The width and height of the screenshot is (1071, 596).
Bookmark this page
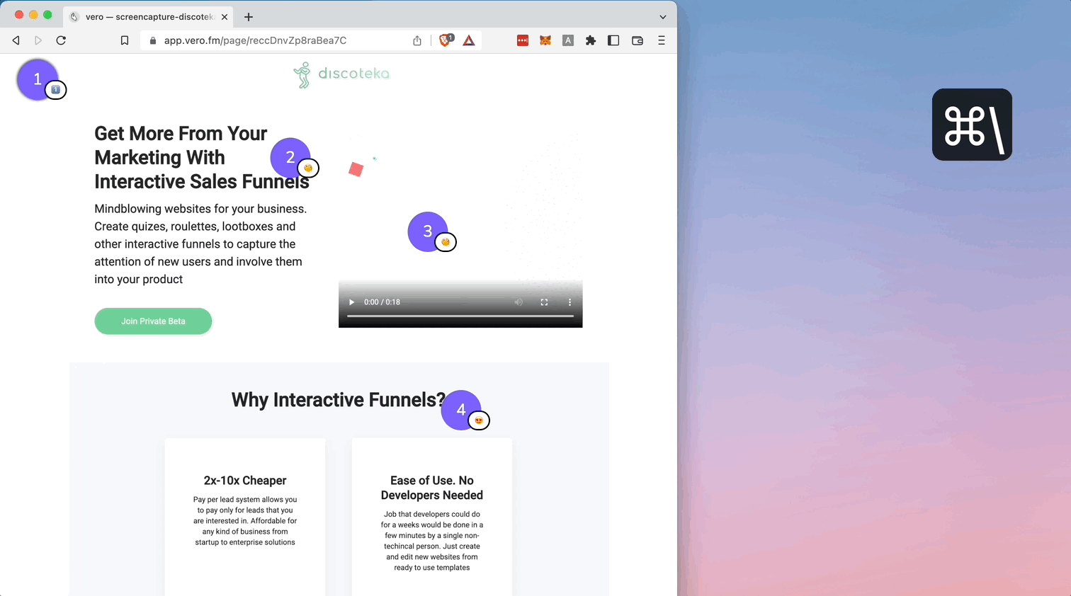tap(125, 40)
